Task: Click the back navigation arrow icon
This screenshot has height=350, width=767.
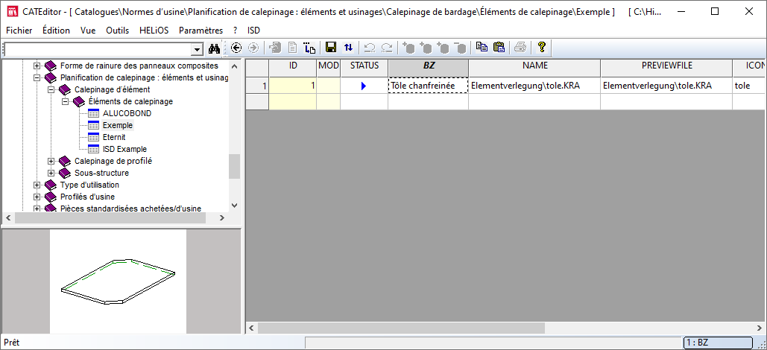Action: pyautogui.click(x=237, y=48)
